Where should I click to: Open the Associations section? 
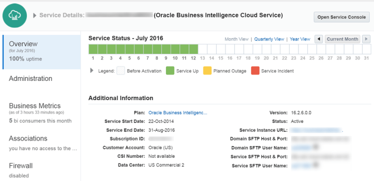click(x=28, y=139)
